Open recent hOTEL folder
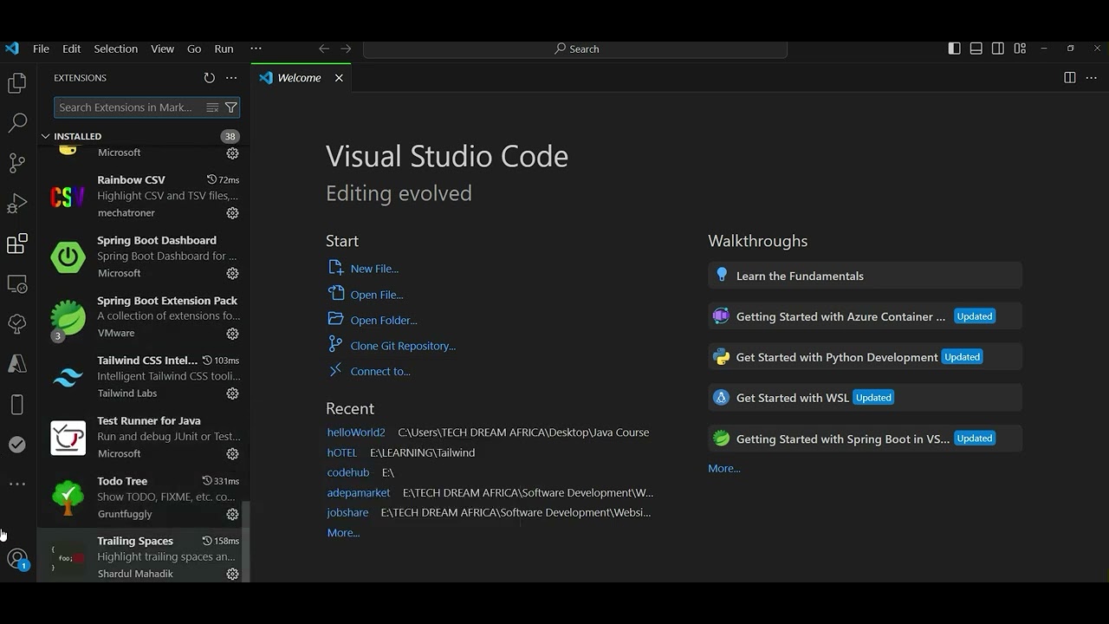The height and width of the screenshot is (624, 1109). tap(342, 452)
